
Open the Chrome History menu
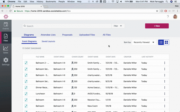pos(40,1)
